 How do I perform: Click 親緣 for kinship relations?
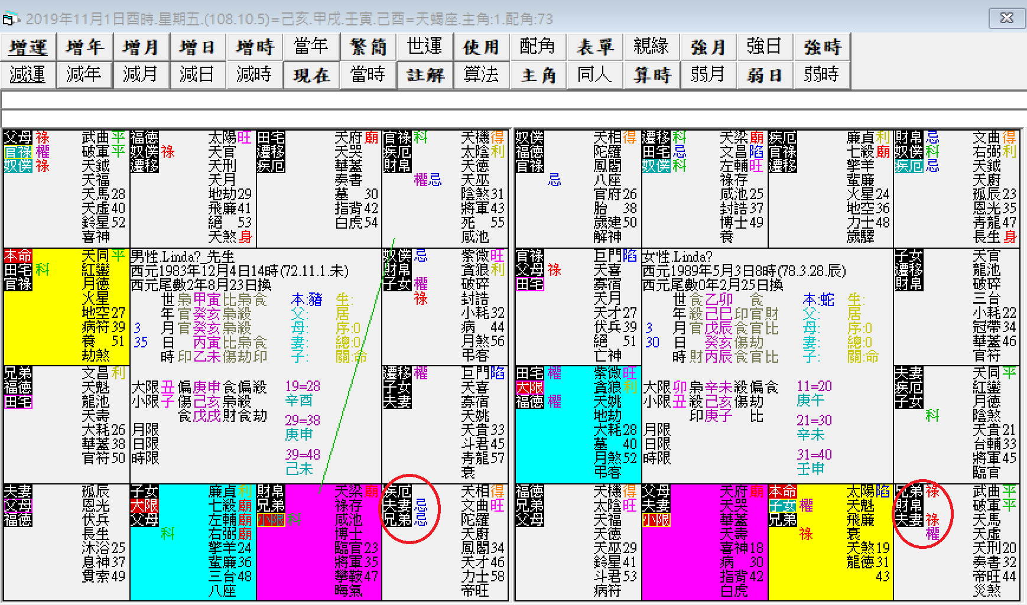pyautogui.click(x=652, y=47)
